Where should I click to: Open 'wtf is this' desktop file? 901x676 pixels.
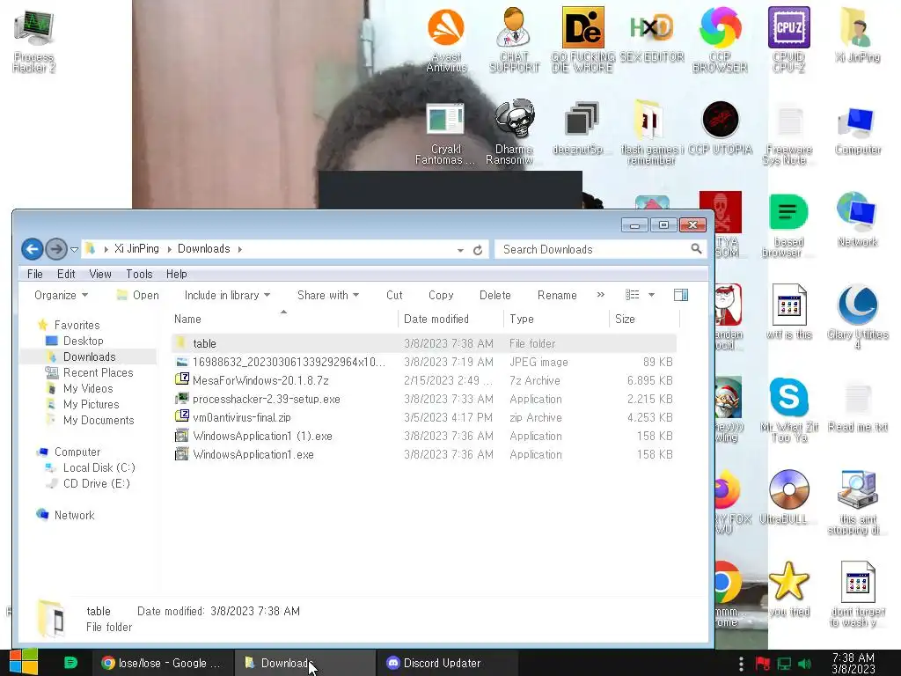coord(788,312)
